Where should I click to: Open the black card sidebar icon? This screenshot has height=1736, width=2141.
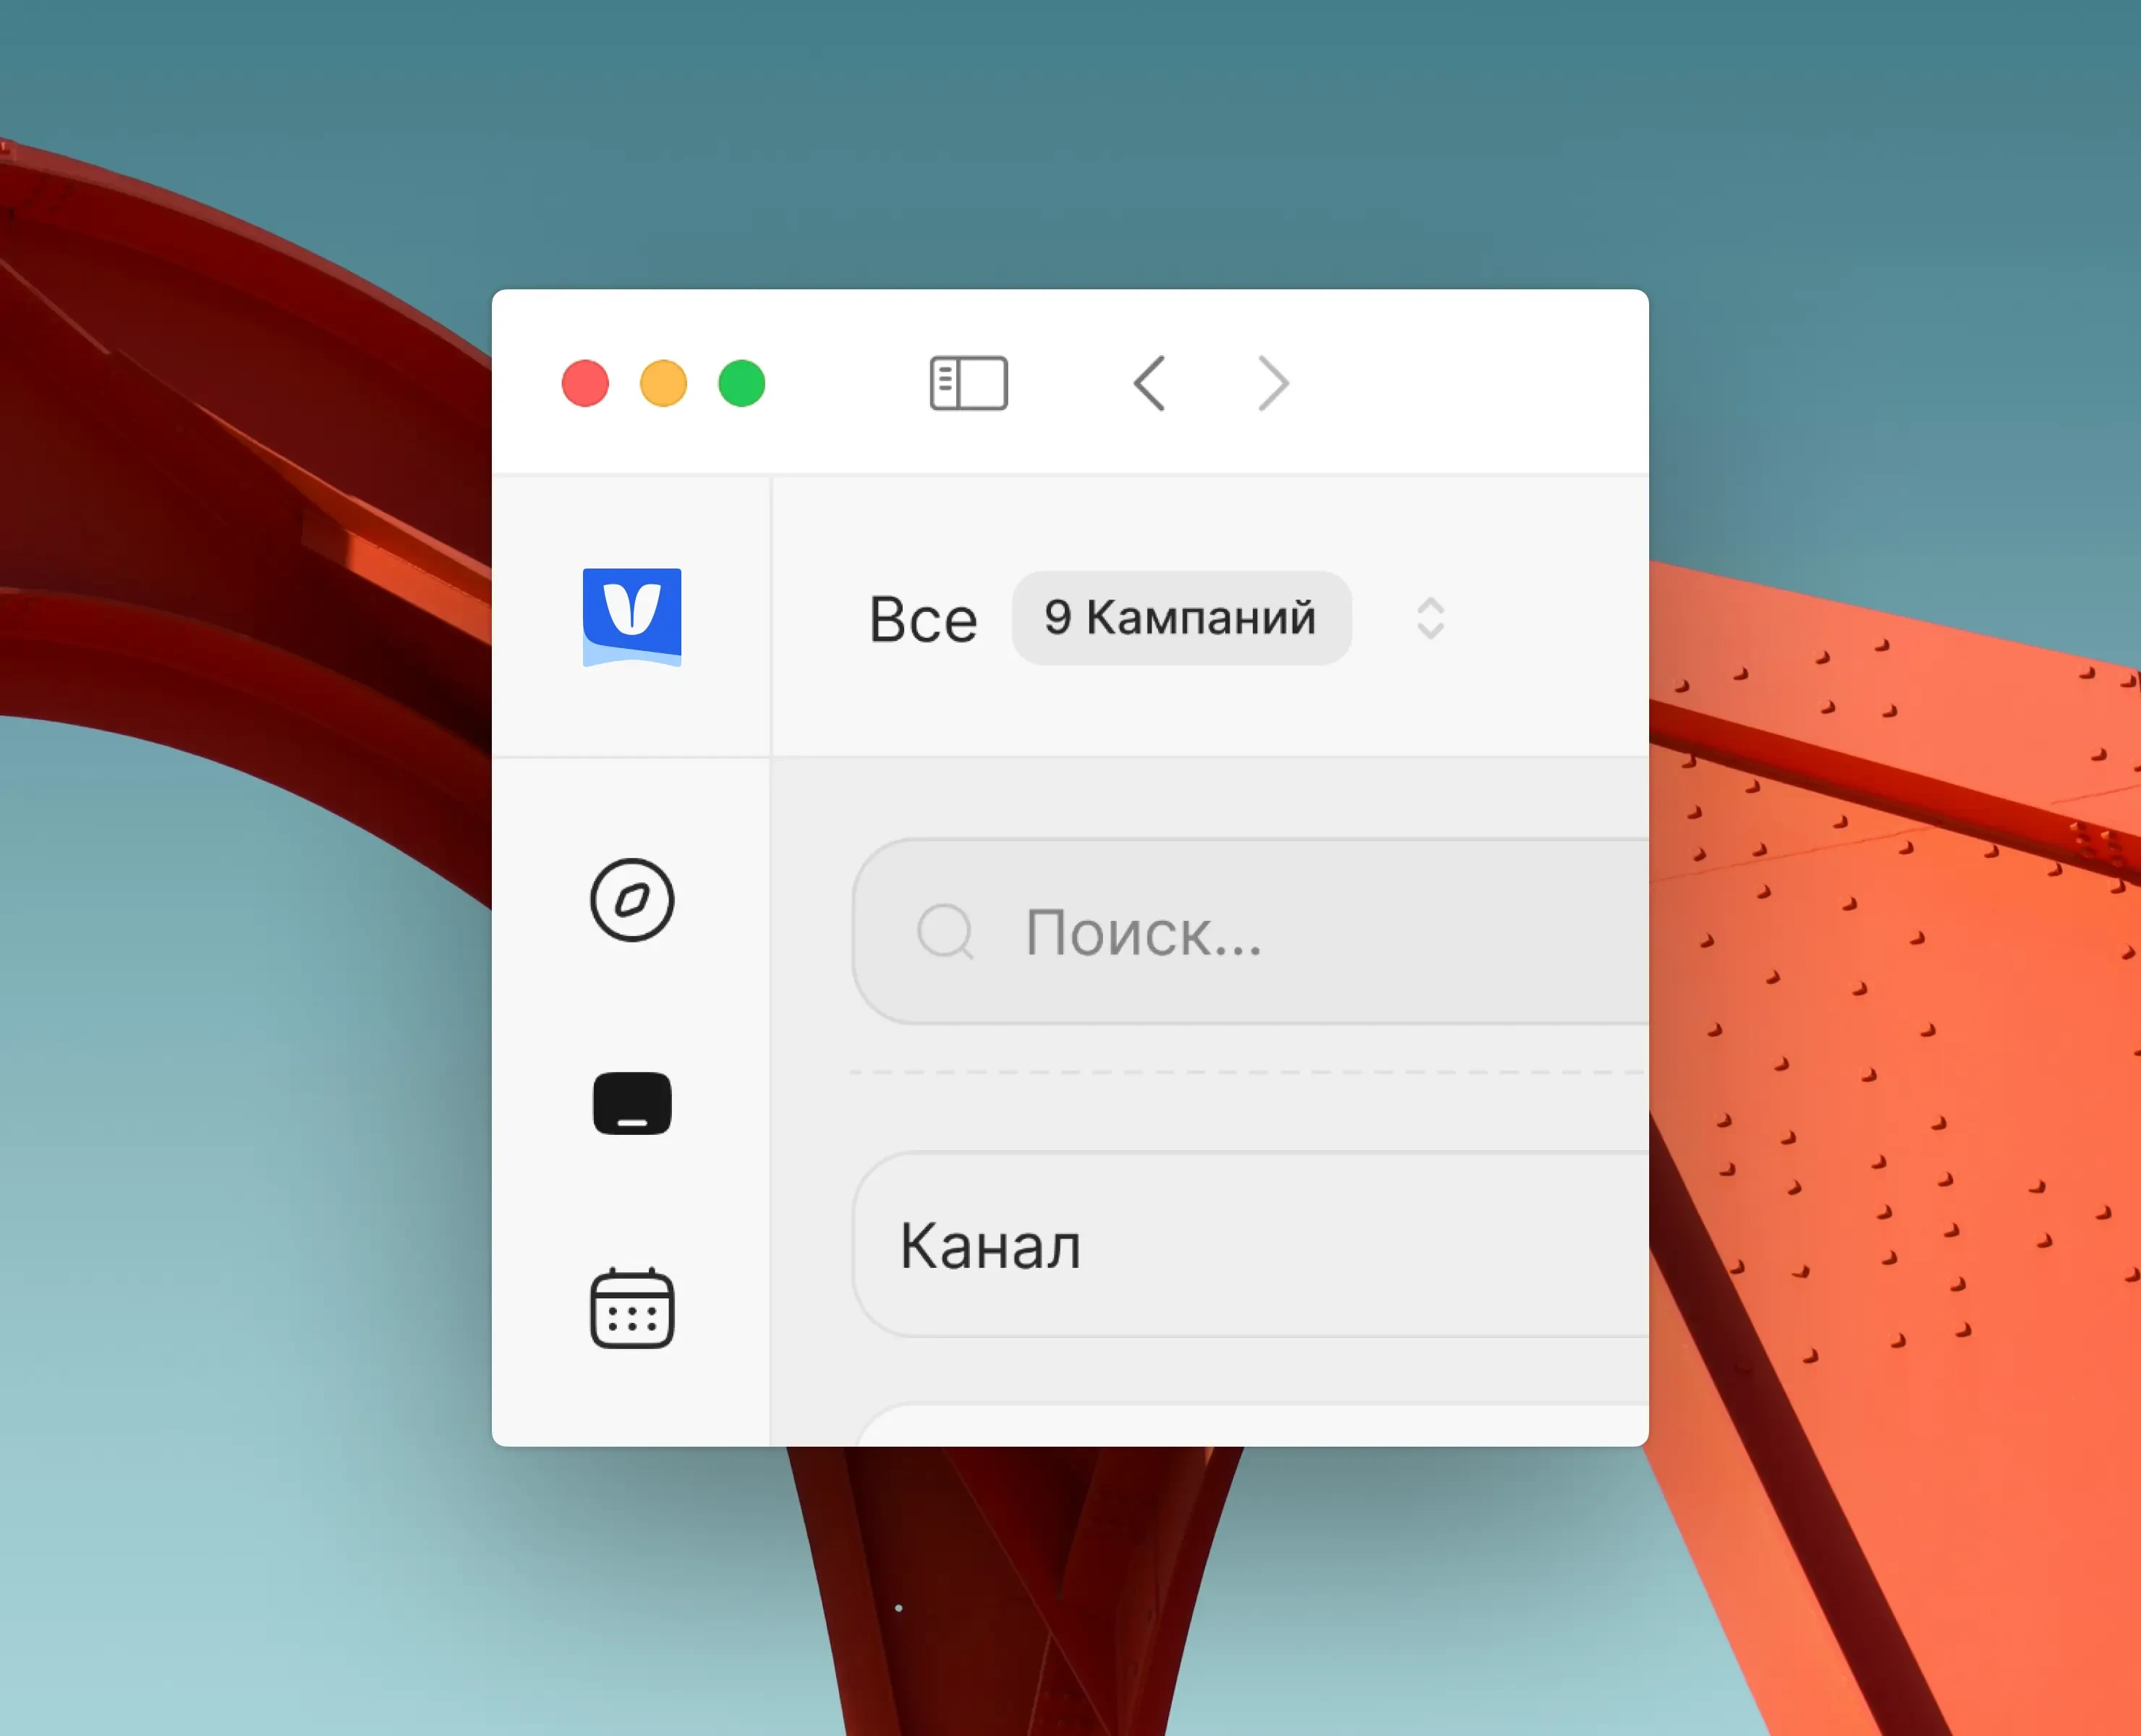(632, 1104)
